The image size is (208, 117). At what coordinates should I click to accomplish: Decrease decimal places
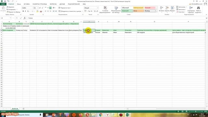[x=97, y=11]
